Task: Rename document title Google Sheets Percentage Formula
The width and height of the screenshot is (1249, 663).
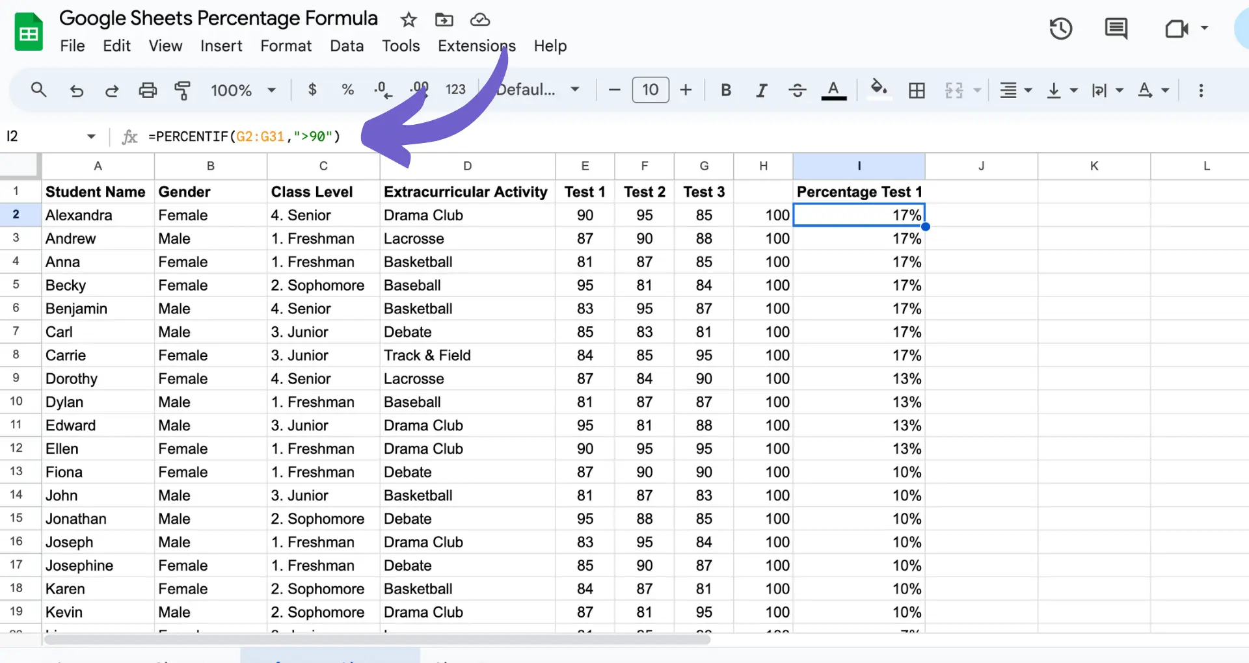Action: coord(219,18)
